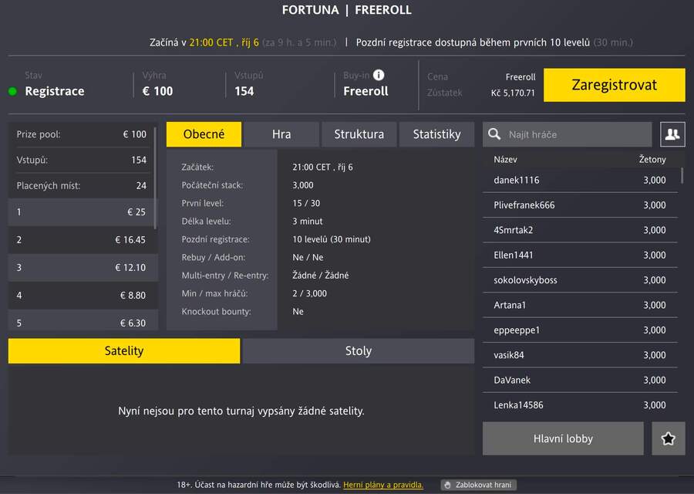This screenshot has width=694, height=494.
Task: Open the players group icon button
Action: click(x=672, y=134)
